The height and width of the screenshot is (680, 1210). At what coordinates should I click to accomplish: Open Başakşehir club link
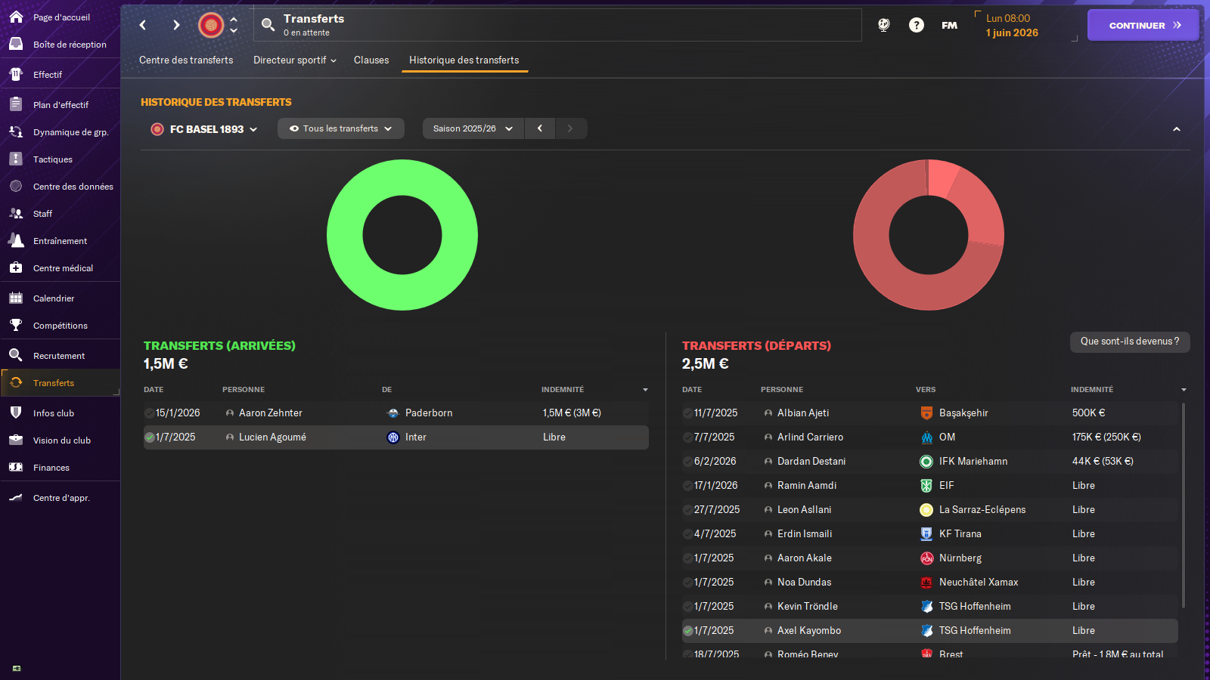(963, 413)
